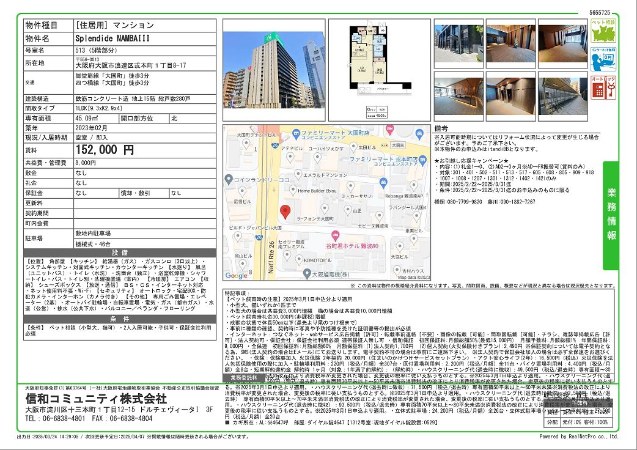The width and height of the screenshot is (637, 450).
Task: Click the document ID 5655725
Action: tap(600, 13)
